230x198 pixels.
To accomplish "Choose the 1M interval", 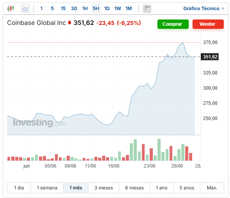I will pyautogui.click(x=129, y=9).
